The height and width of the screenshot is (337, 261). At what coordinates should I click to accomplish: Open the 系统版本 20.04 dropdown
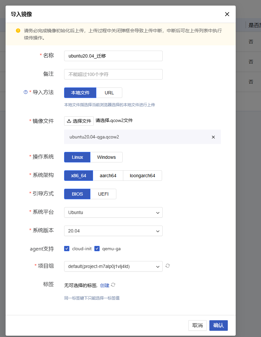click(x=113, y=231)
